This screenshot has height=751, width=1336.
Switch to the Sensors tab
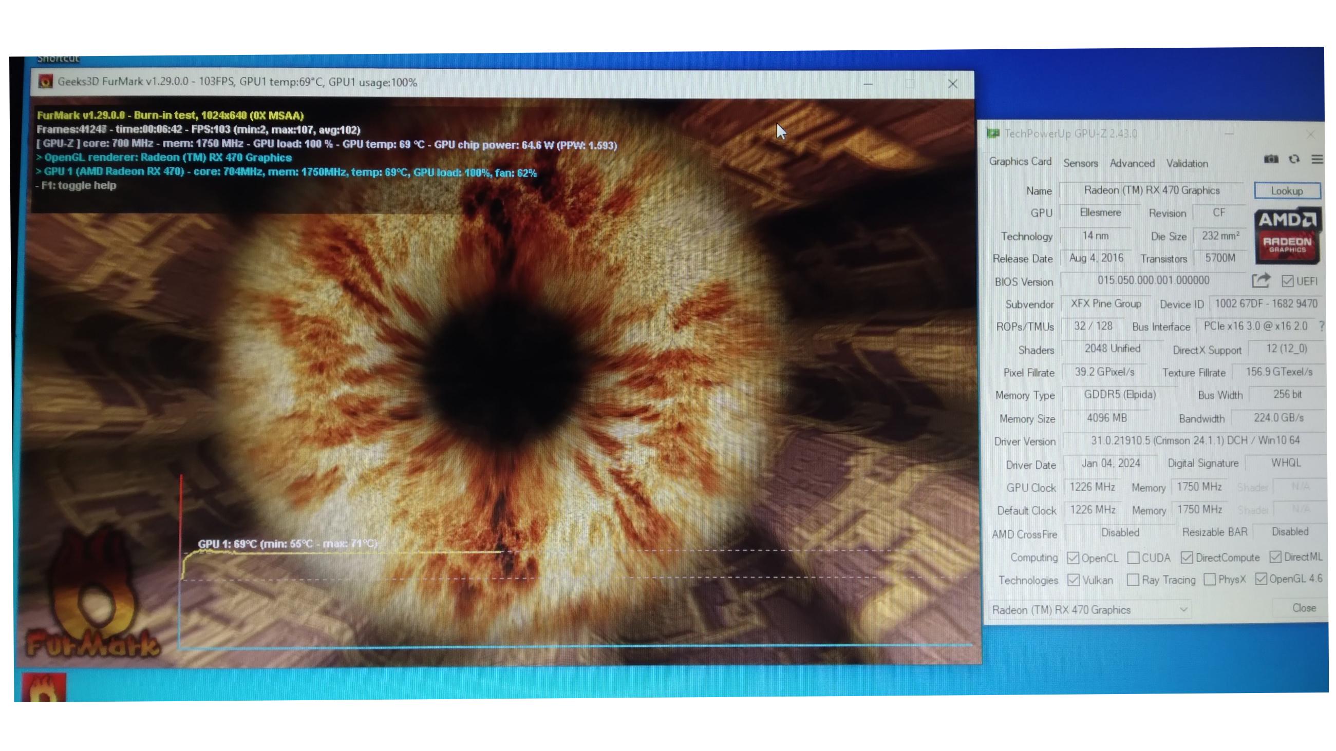click(x=1080, y=163)
